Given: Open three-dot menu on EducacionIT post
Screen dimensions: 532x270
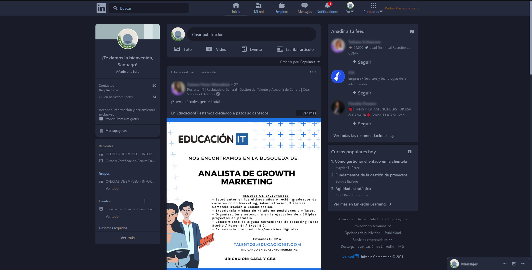Looking at the screenshot, I should [313, 72].
